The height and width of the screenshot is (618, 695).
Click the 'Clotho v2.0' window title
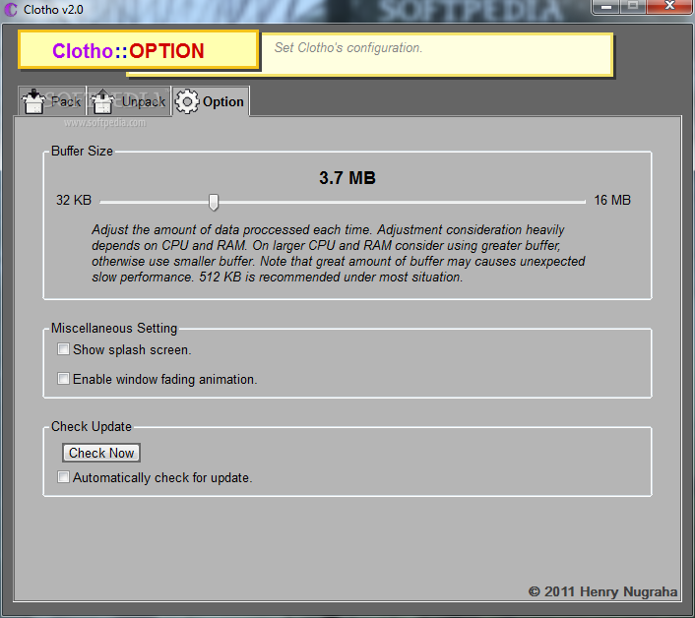53,9
